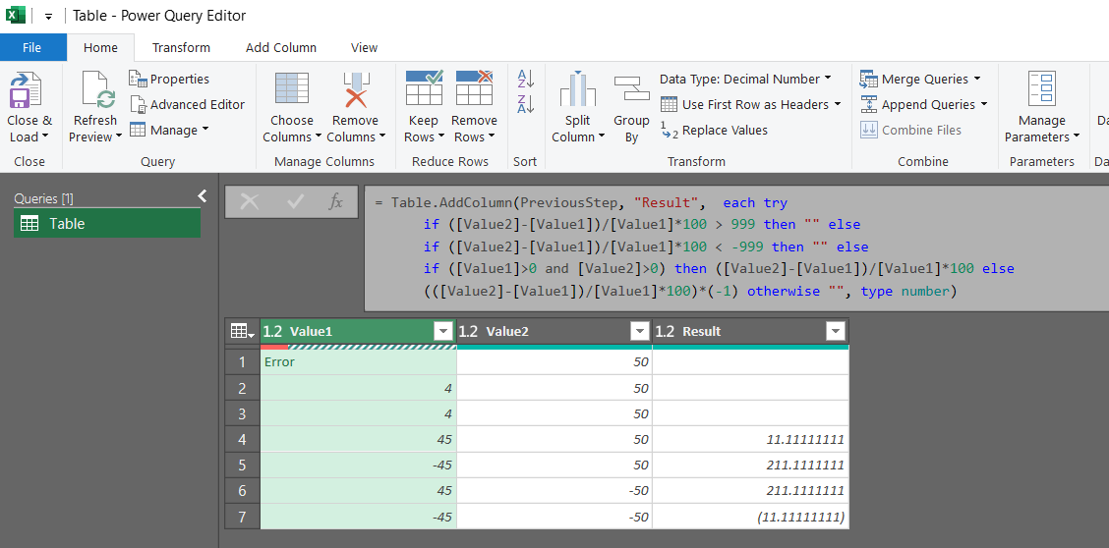The width and height of the screenshot is (1109, 548).
Task: Click the Excel application icon
Action: coord(15,15)
